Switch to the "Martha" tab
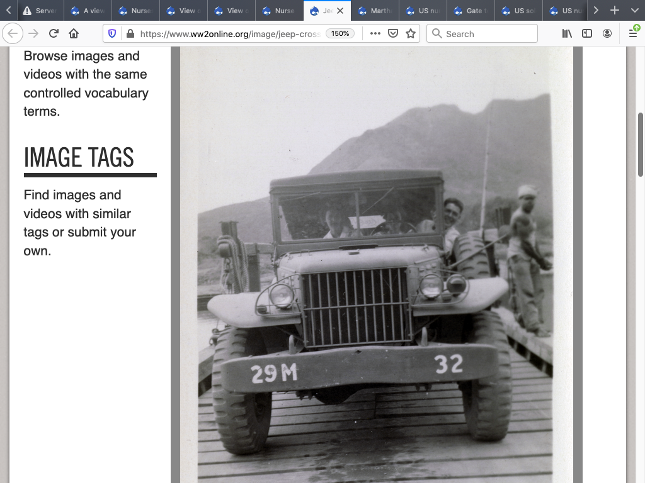Viewport: 645px width, 483px height. click(x=375, y=11)
